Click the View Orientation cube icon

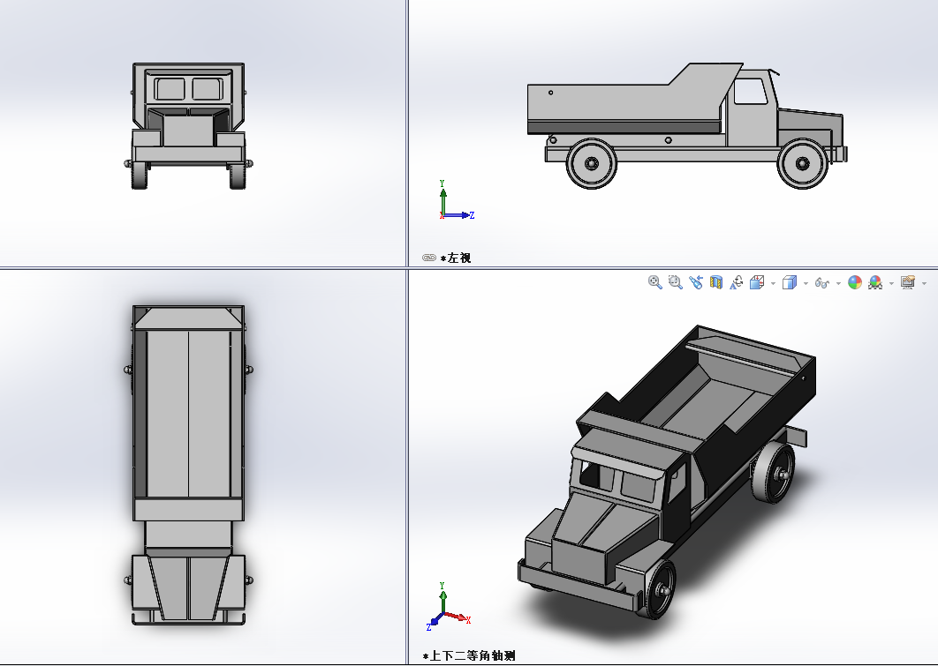click(757, 282)
